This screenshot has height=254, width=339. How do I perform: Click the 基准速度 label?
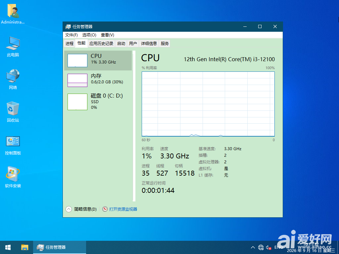click(207, 148)
